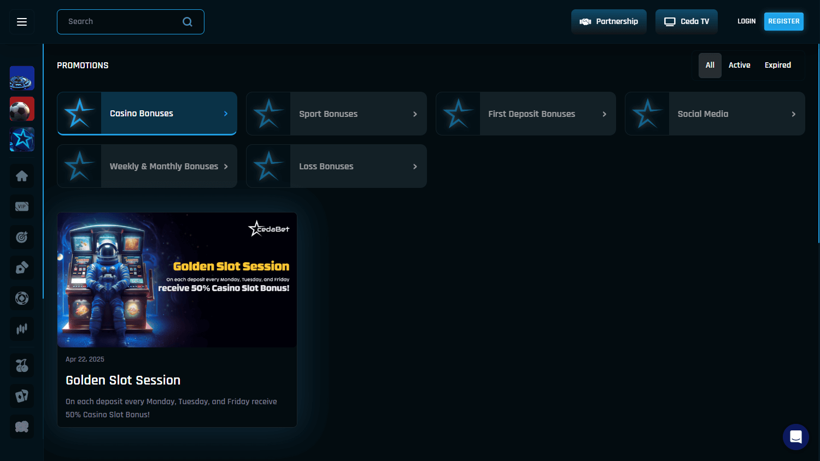Select the Loss Bonuses category label
This screenshot has height=461, width=820.
[326, 167]
